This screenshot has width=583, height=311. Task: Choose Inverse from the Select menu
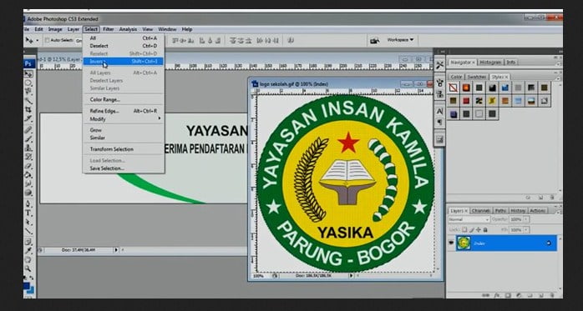(124, 62)
